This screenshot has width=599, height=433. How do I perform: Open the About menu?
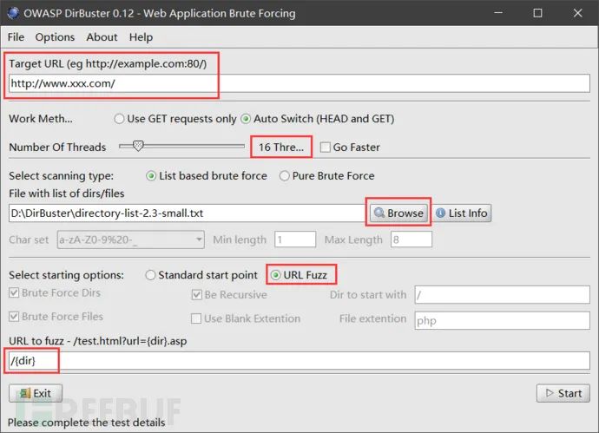(x=102, y=37)
